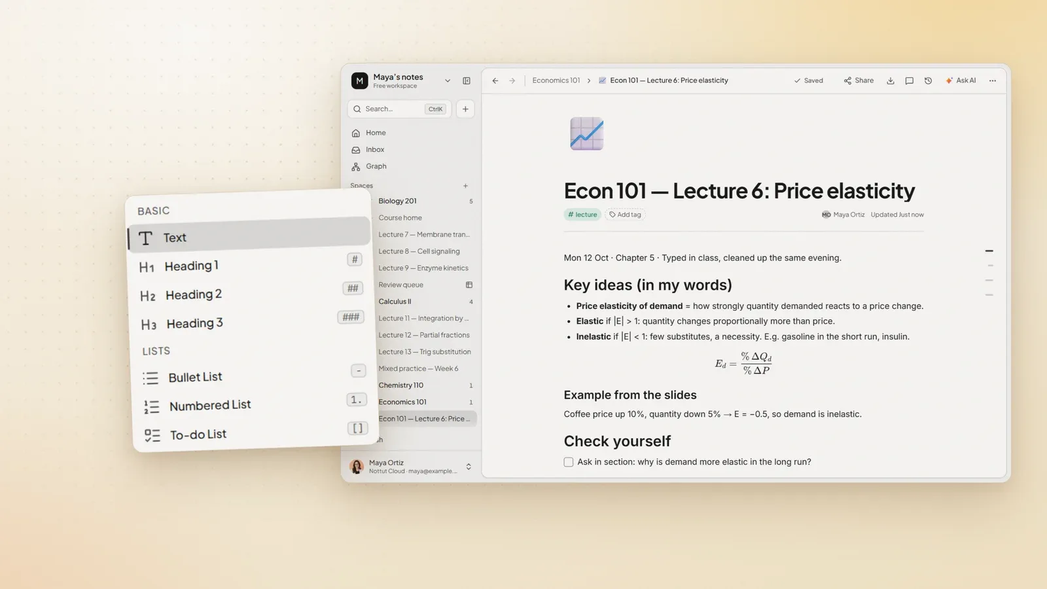Click the chart page icon
The image size is (1047, 589).
[x=586, y=134]
